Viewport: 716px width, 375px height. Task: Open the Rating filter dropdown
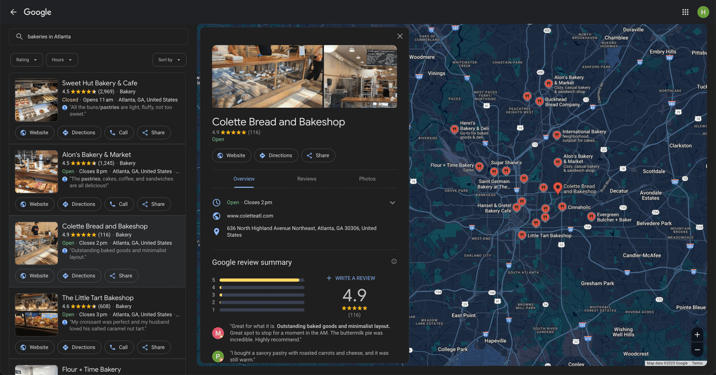[27, 60]
